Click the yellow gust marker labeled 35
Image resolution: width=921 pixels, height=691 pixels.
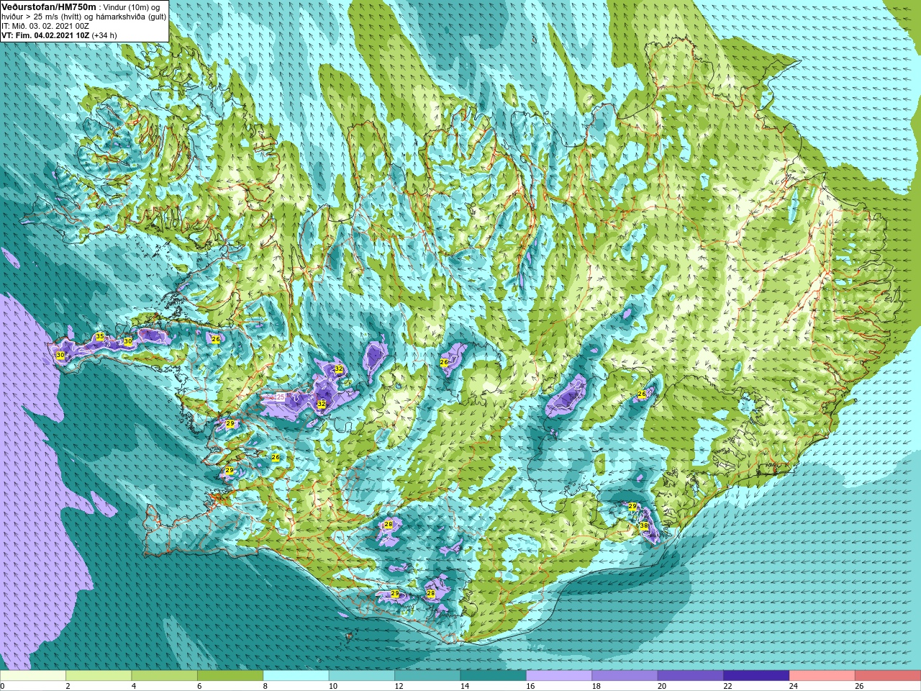(x=100, y=336)
